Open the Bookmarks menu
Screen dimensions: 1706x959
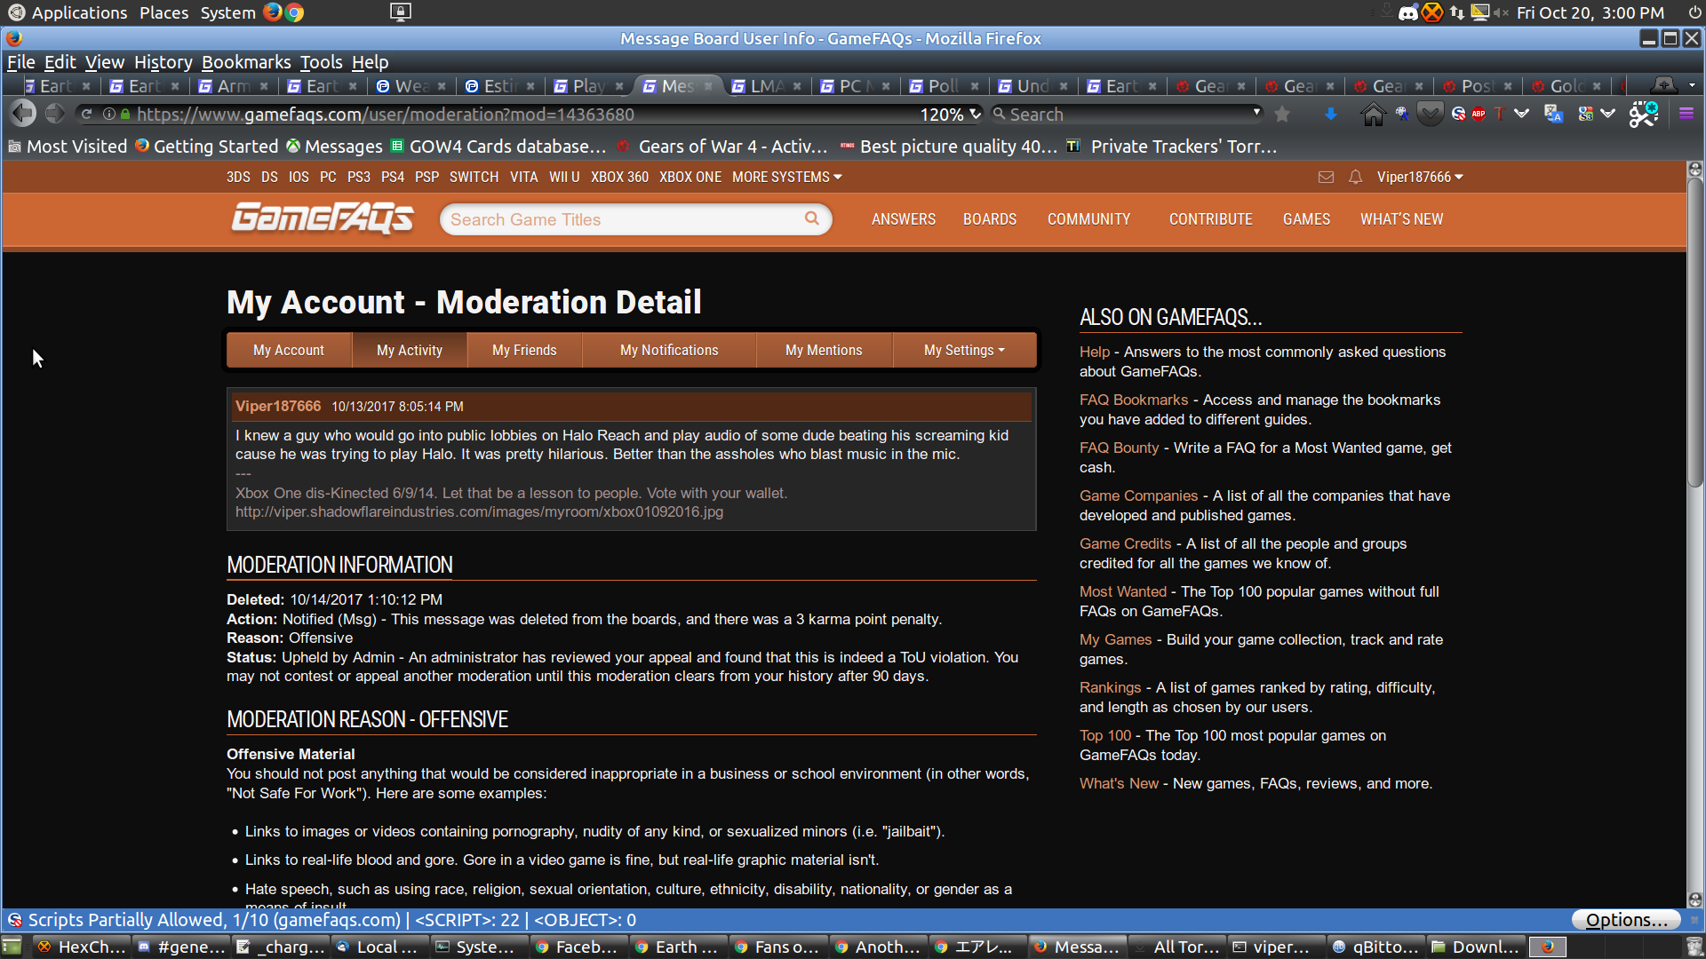245,62
